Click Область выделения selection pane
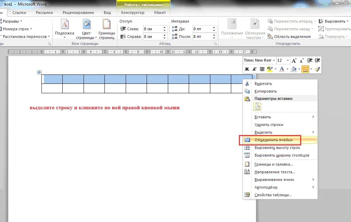This screenshot has width=351, height=222. 289,37
